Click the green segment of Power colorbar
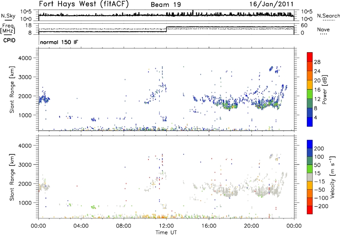The height and width of the screenshot is (235, 340). [310, 94]
